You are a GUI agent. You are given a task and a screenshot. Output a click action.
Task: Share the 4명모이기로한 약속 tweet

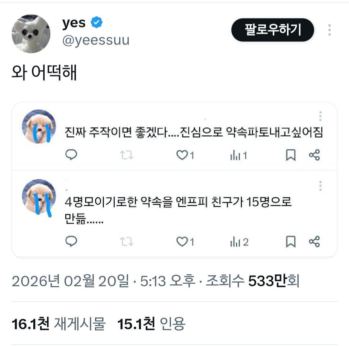click(x=314, y=242)
